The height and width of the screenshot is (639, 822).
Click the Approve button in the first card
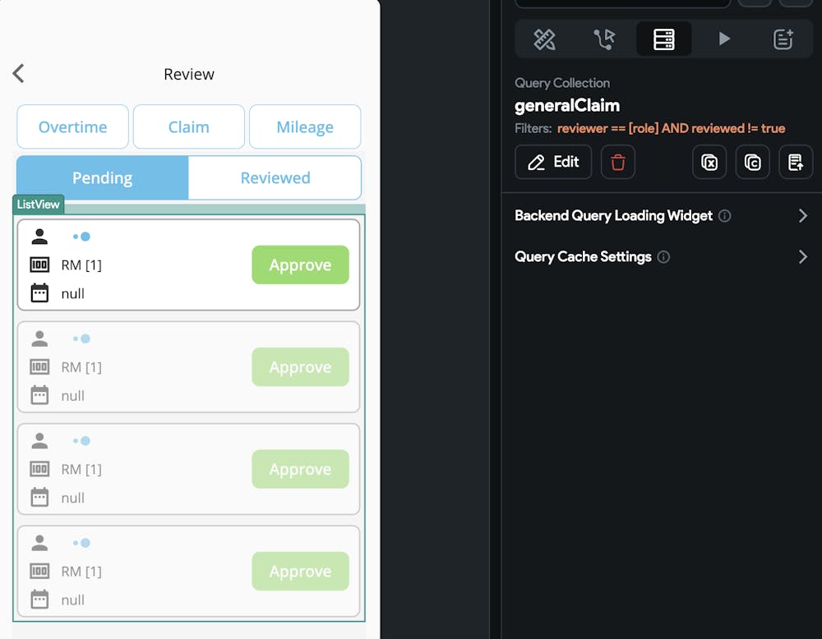pos(300,265)
